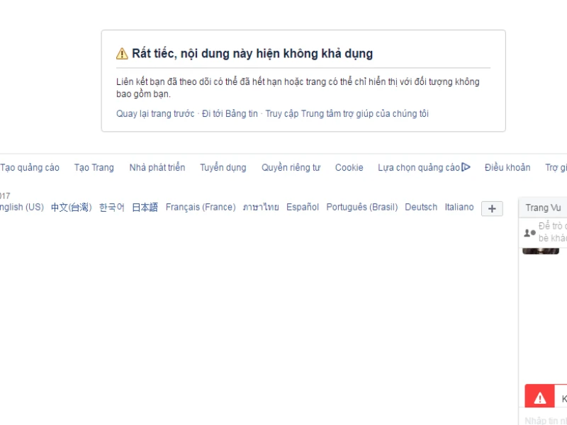The width and height of the screenshot is (567, 425).
Task: Open 'Lựa chọn quảng cáo' footer link
Action: 419,168
